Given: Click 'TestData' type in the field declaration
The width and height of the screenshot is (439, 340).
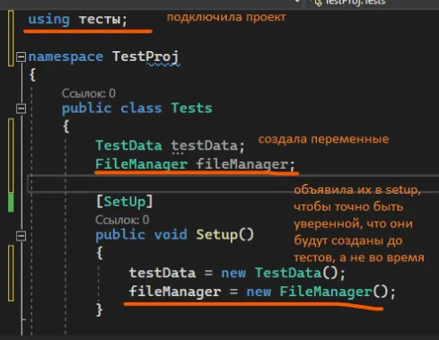Looking at the screenshot, I should [x=128, y=145].
